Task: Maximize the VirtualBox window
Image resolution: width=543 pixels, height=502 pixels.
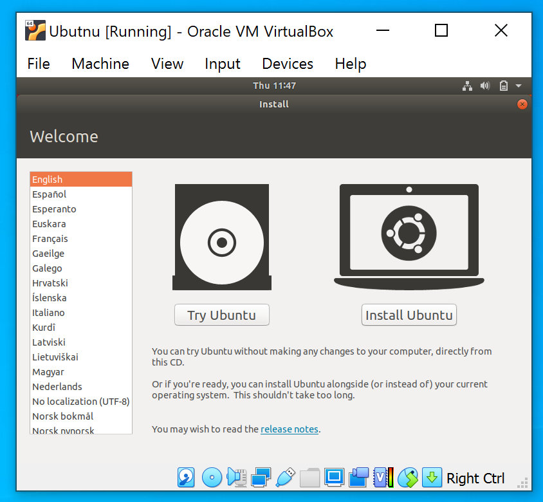Action: pyautogui.click(x=441, y=30)
